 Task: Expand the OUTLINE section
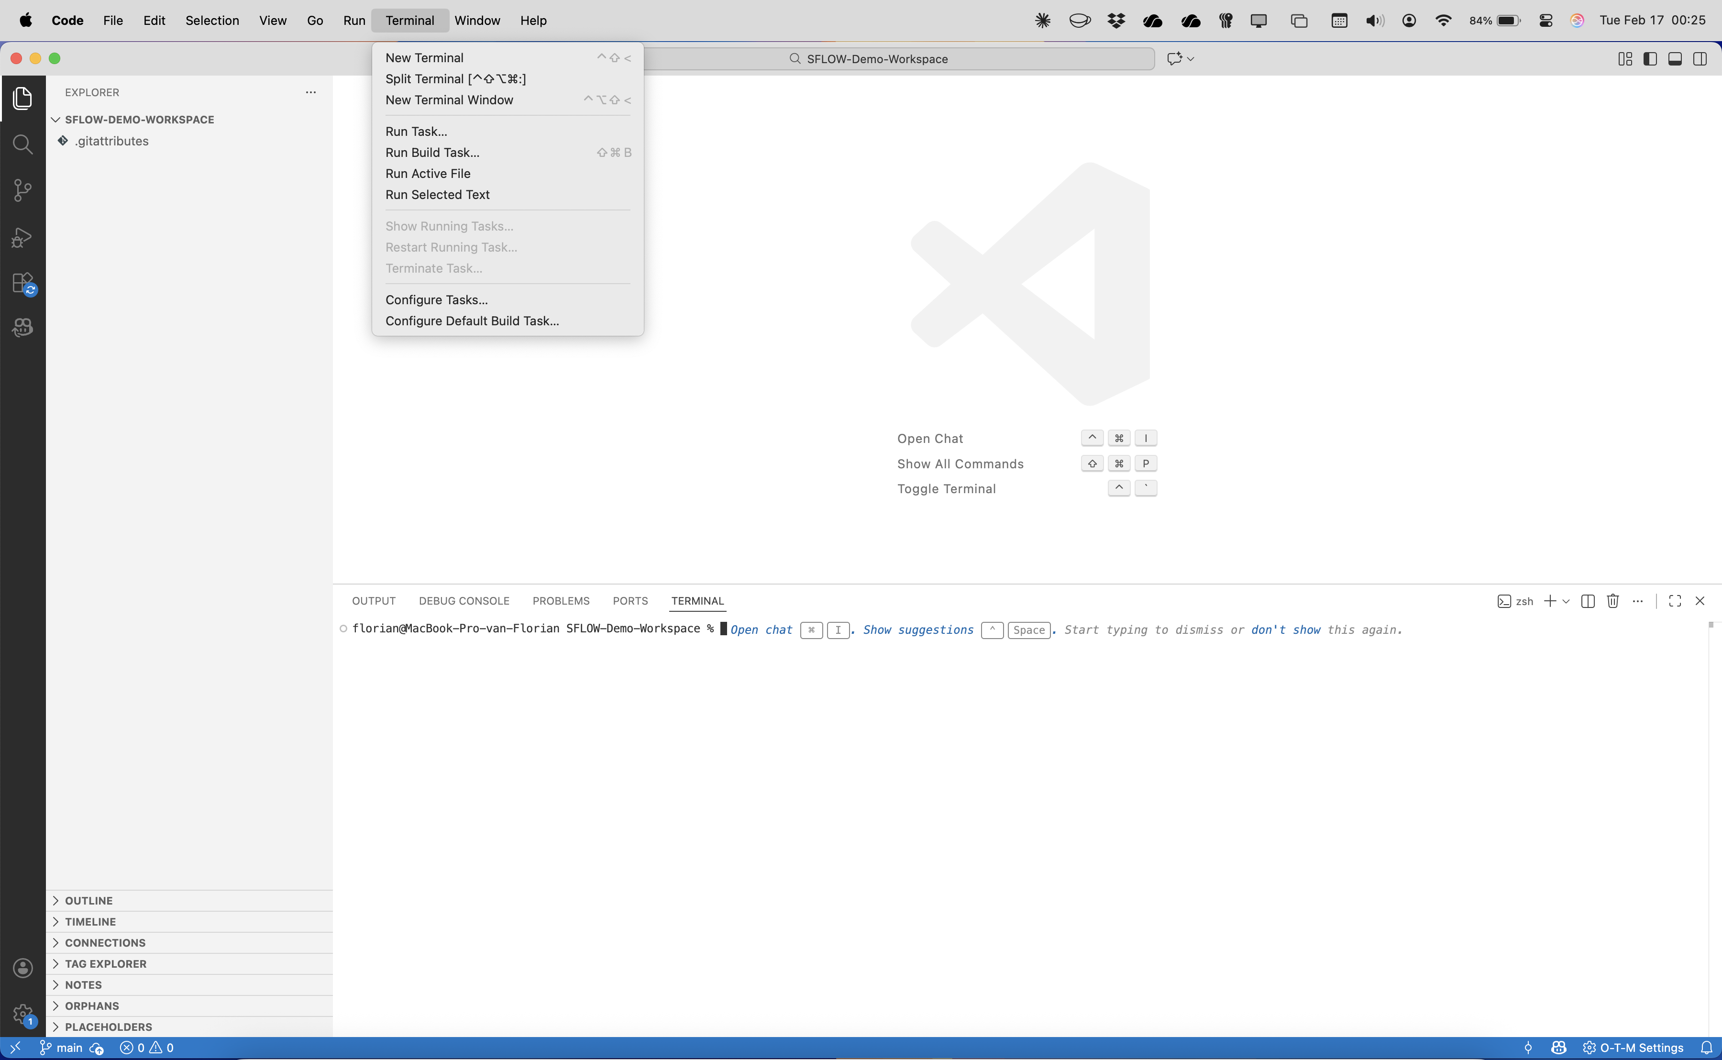pos(88,900)
